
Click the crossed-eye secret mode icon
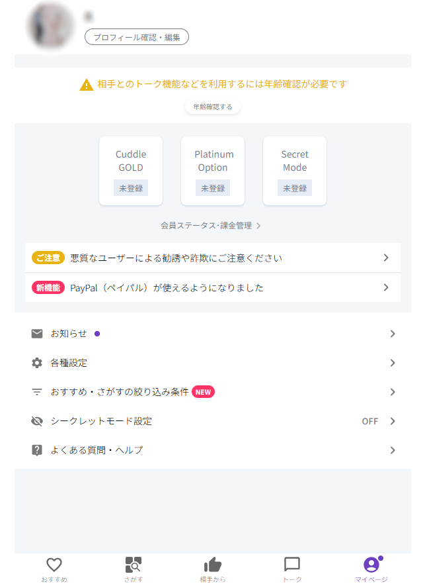(37, 421)
